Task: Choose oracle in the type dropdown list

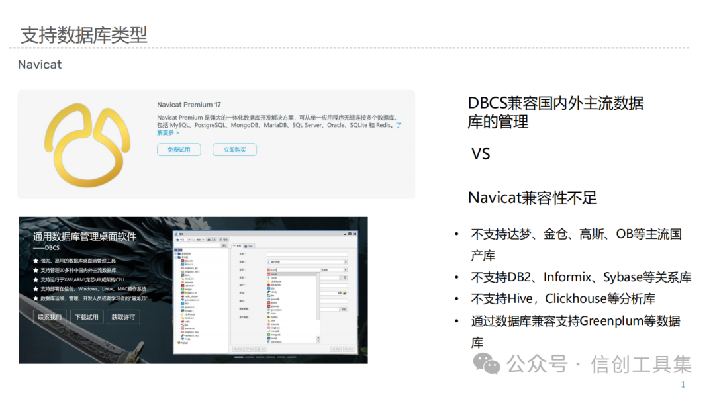Action: 292,274
